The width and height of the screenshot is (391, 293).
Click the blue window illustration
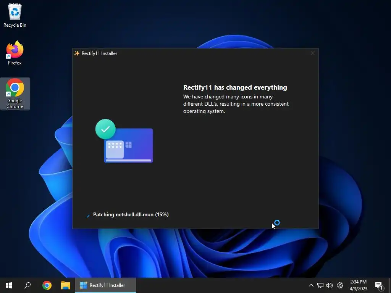(128, 145)
